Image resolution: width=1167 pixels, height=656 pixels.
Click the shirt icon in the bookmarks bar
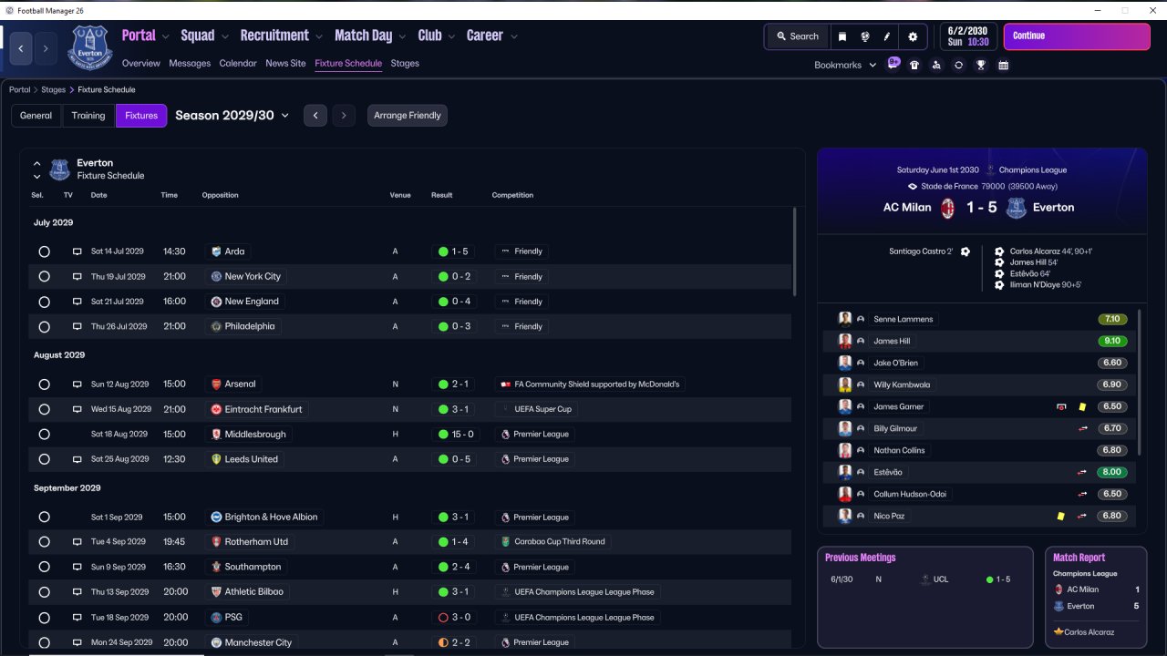914,66
